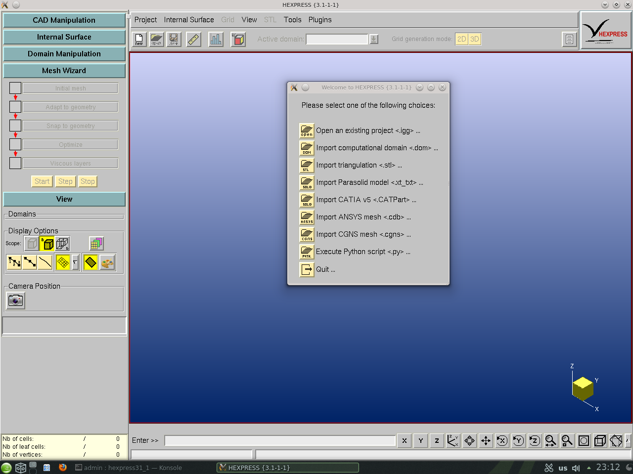633x474 pixels.
Task: Open the Tools menu
Action: [x=292, y=20]
